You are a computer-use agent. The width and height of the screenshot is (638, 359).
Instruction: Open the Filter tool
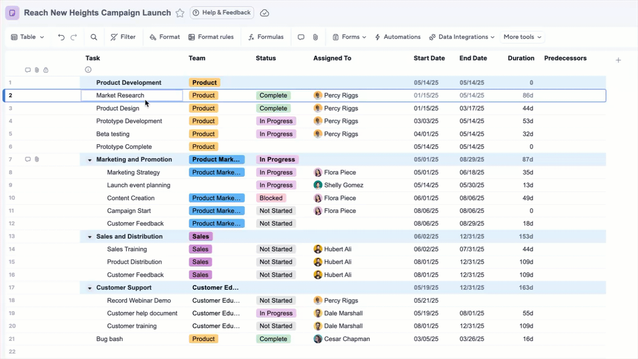(x=123, y=37)
